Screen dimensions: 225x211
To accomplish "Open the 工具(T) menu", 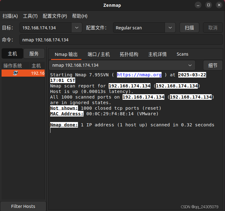I will [x=30, y=16].
